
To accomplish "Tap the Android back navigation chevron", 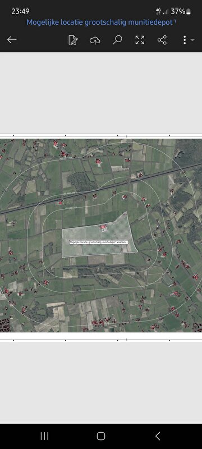I will [158, 436].
